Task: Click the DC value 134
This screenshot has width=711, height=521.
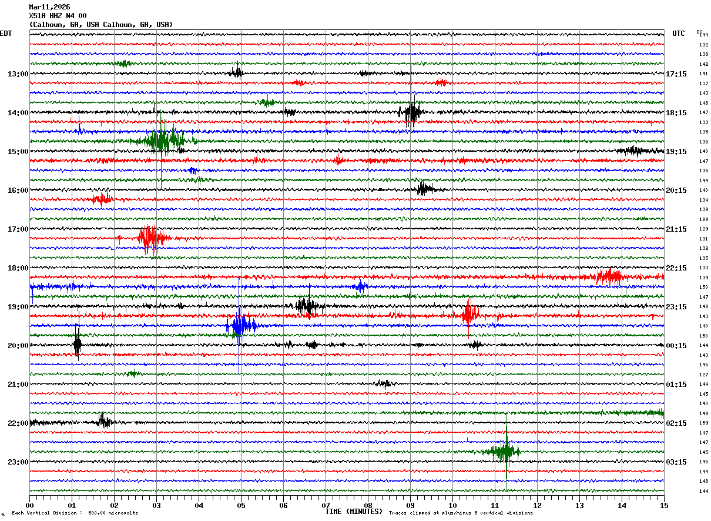Action: pyautogui.click(x=703, y=200)
